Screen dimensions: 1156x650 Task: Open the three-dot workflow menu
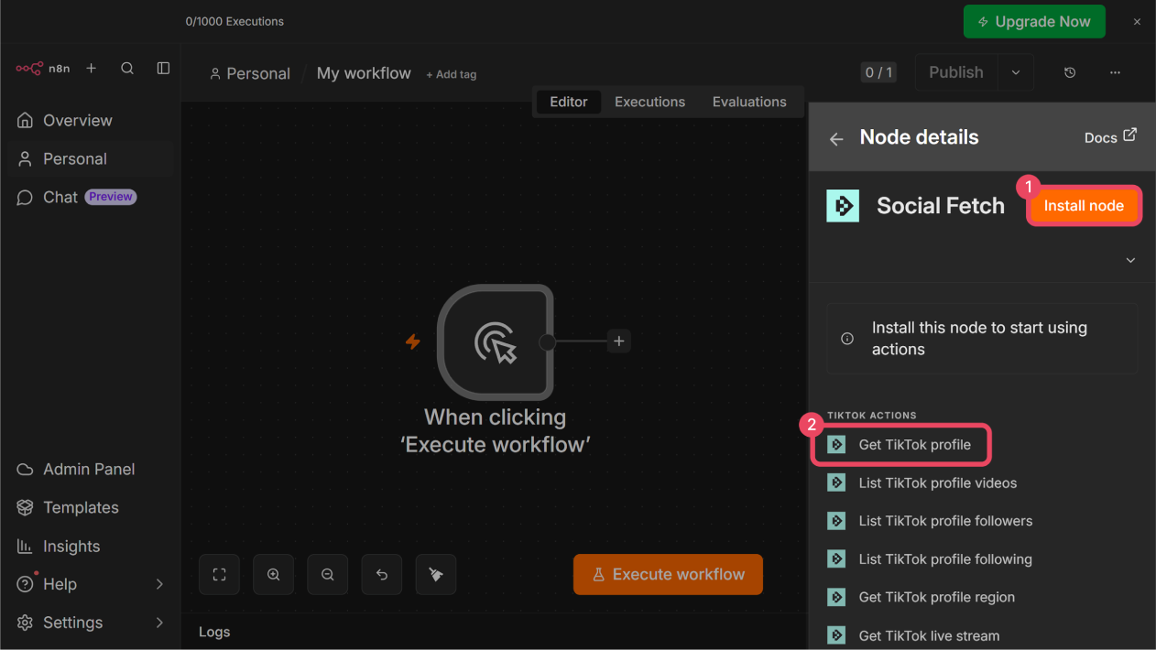pyautogui.click(x=1115, y=72)
